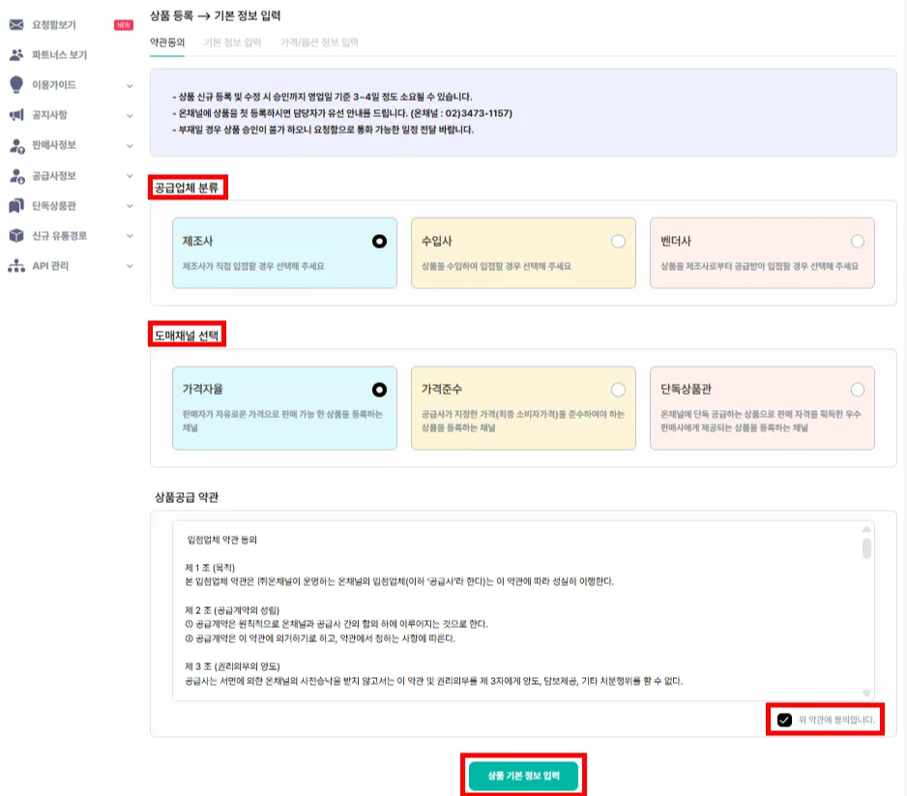The image size is (907, 796).
Task: Click the lightbulb icon beside 이용가이드
Action: (x=16, y=84)
